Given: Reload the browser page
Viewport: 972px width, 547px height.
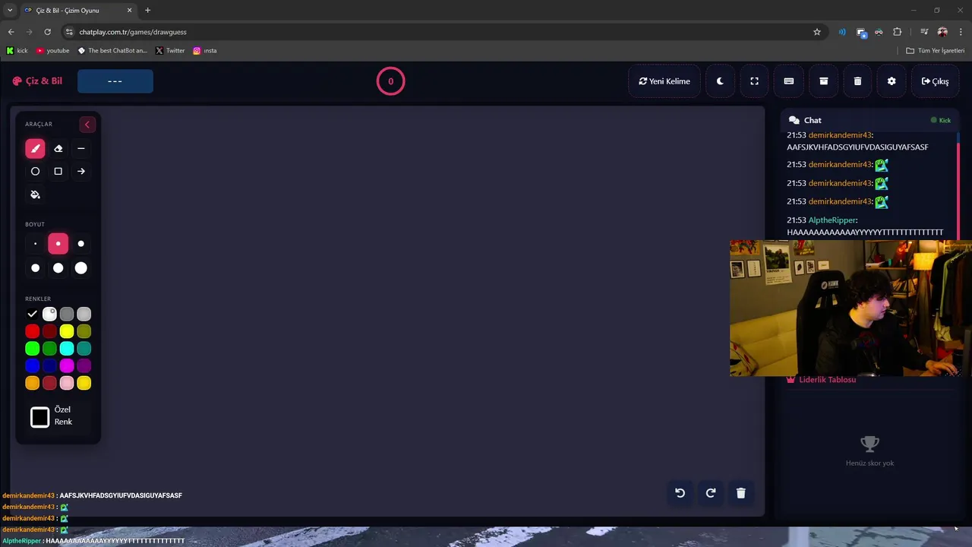Looking at the screenshot, I should [x=47, y=32].
